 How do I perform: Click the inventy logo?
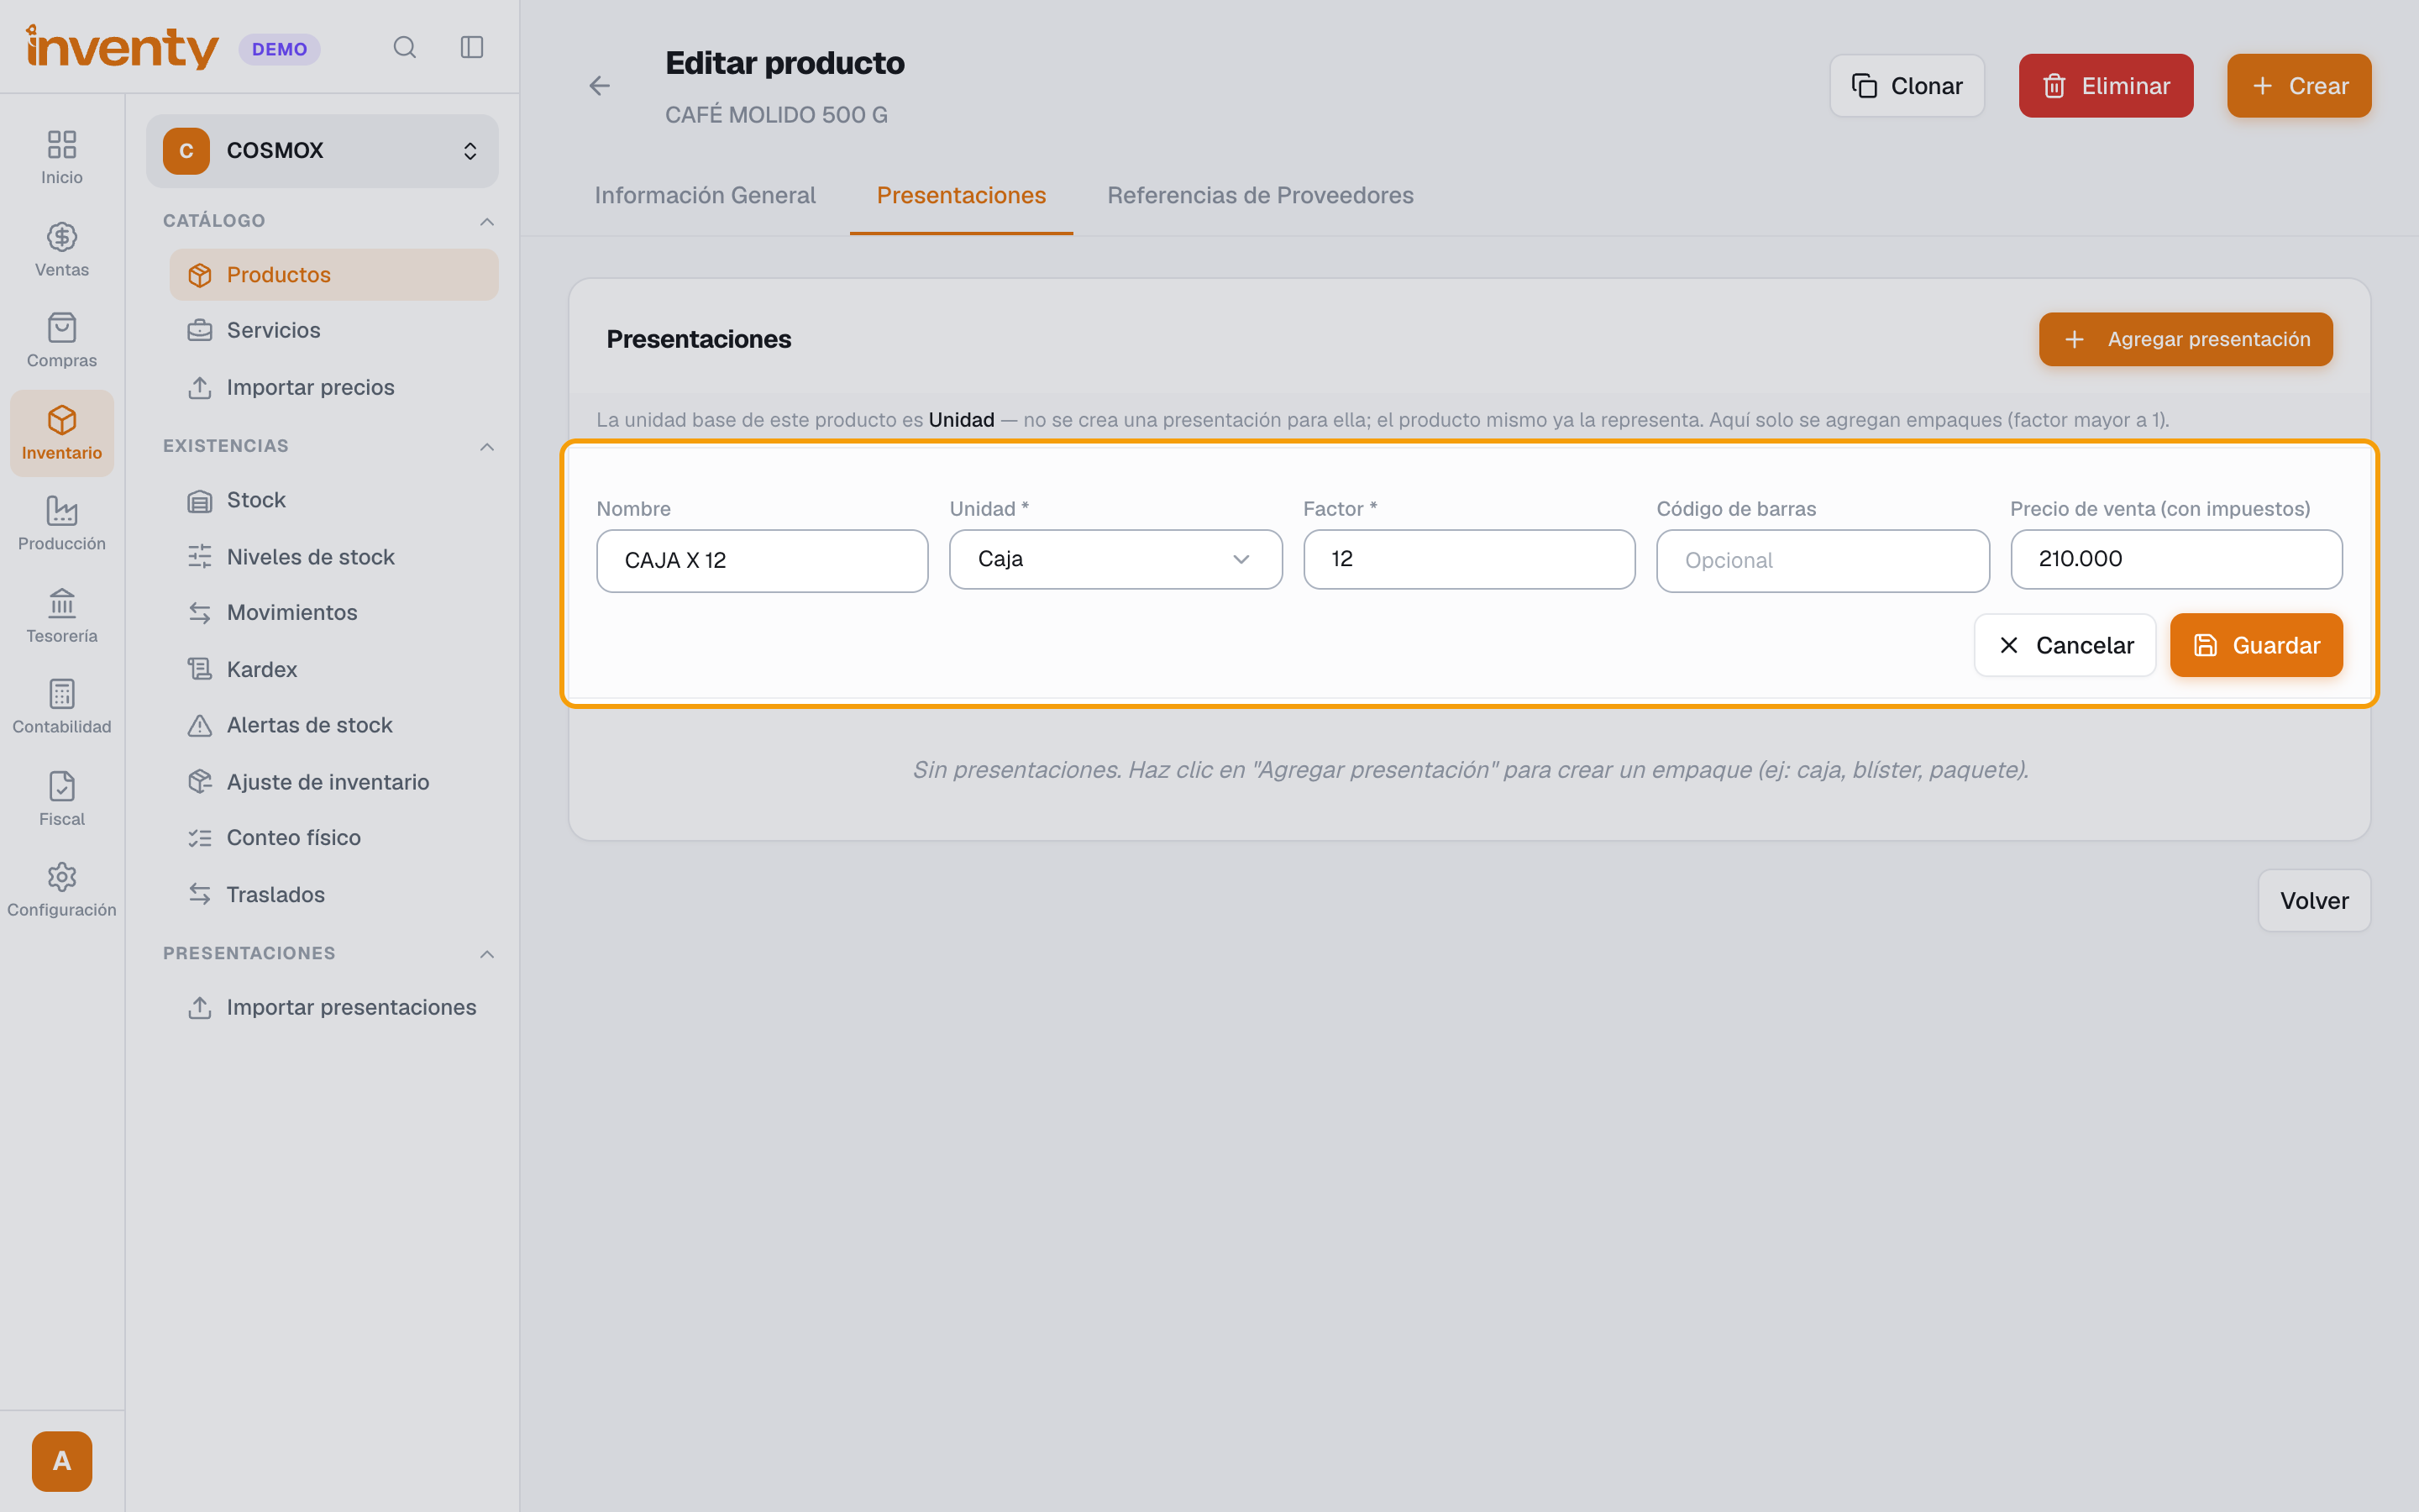(x=122, y=47)
